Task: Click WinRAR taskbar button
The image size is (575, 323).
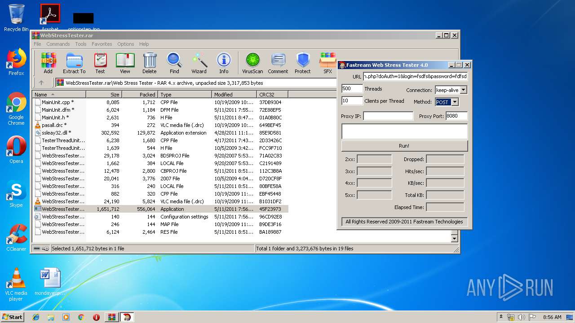Action: click(111, 317)
